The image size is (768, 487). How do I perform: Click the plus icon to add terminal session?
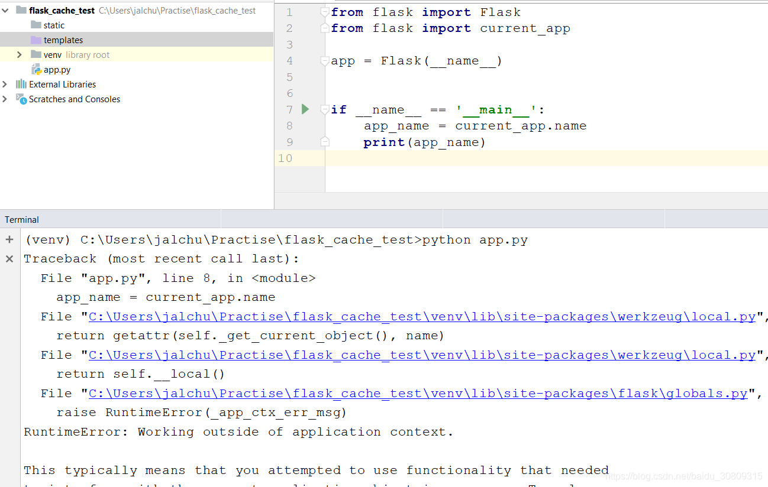point(9,239)
